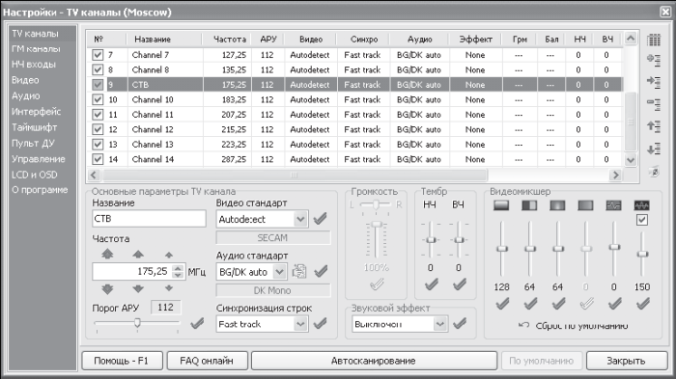Start Автосканирование
Image resolution: width=676 pixels, height=379 pixels.
point(375,361)
